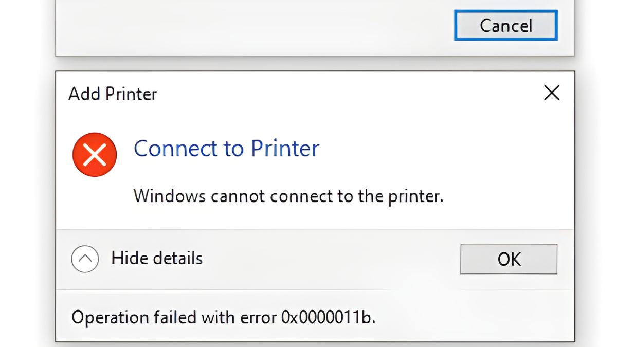Click the word Printer in the heading
The image size is (617, 347).
[285, 149]
